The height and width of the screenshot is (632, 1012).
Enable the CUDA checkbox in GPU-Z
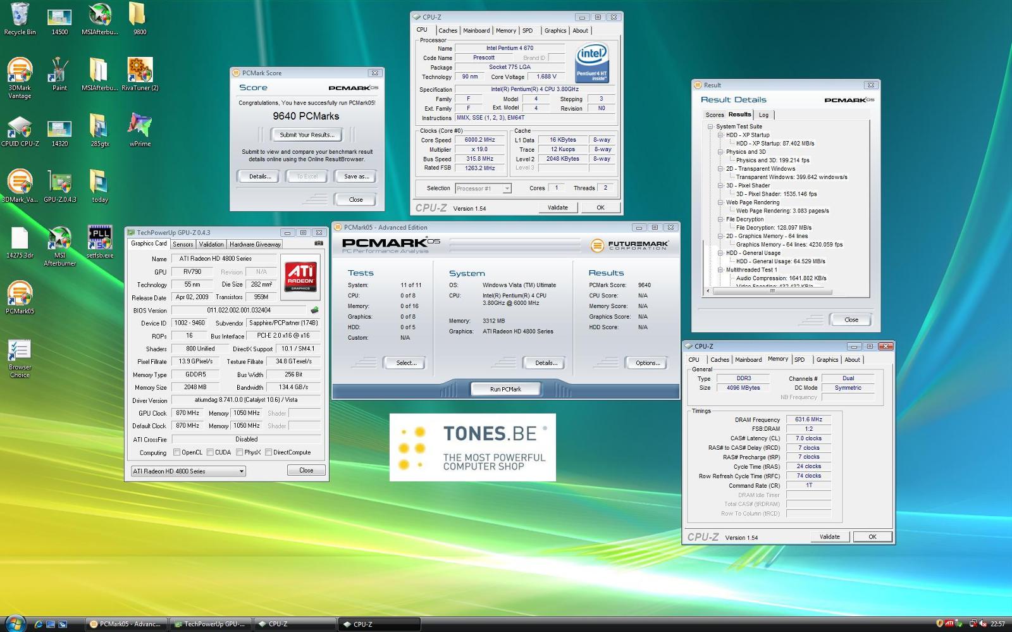click(210, 452)
